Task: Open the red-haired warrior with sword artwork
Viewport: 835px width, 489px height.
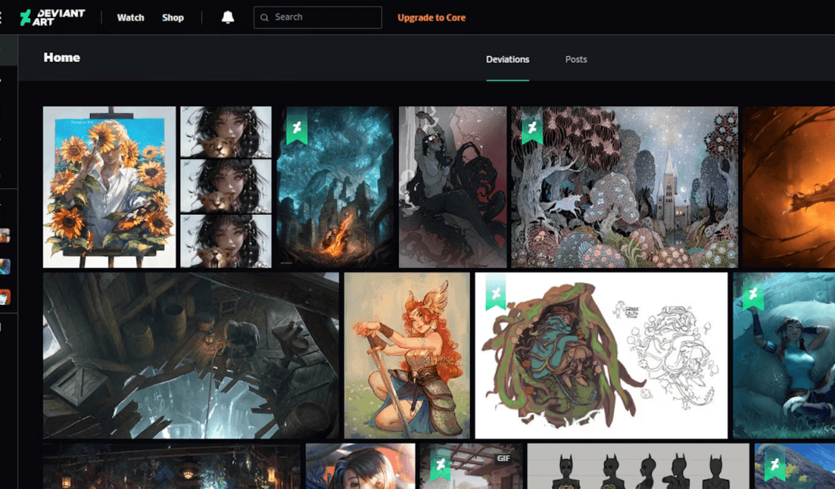Action: pyautogui.click(x=407, y=355)
